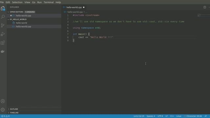Open the Extensions view icon

[3, 43]
